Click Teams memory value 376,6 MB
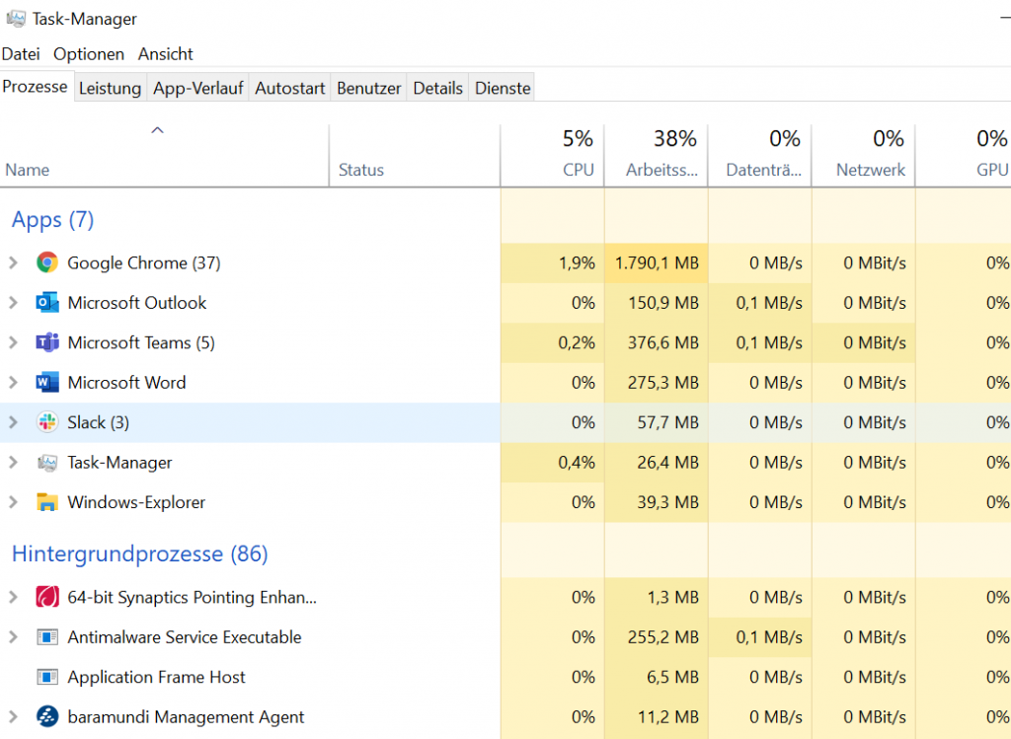Screen dimensions: 1011x739 click(x=662, y=342)
